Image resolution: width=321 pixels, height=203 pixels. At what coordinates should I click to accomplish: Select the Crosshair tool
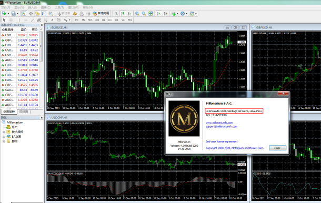coord(11,20)
